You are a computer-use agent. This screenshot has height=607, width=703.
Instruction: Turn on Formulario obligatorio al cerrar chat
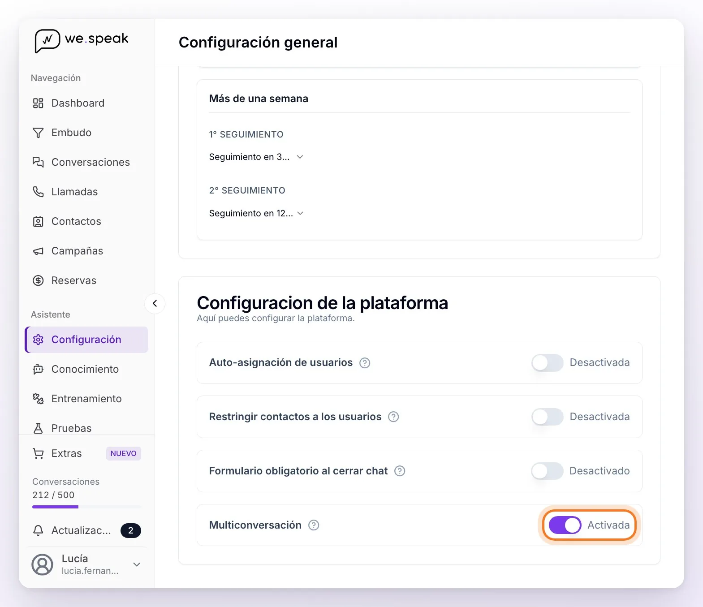pyautogui.click(x=547, y=471)
